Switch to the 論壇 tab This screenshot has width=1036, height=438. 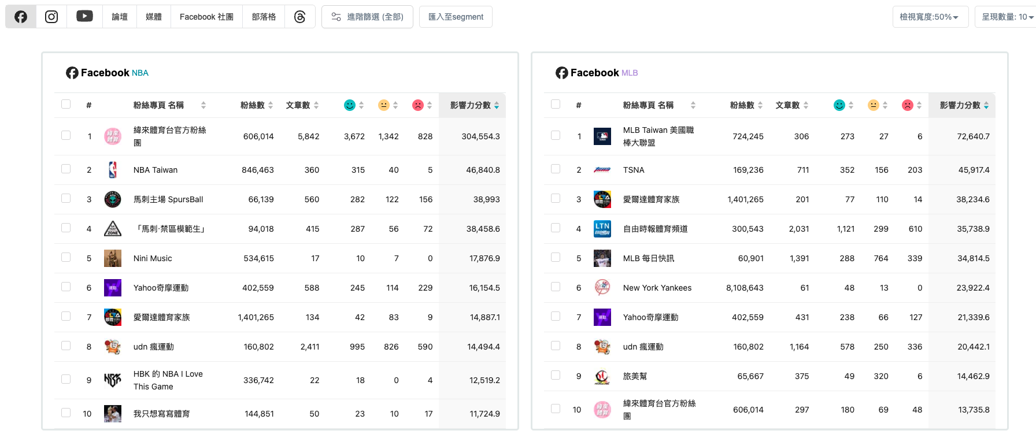[120, 17]
